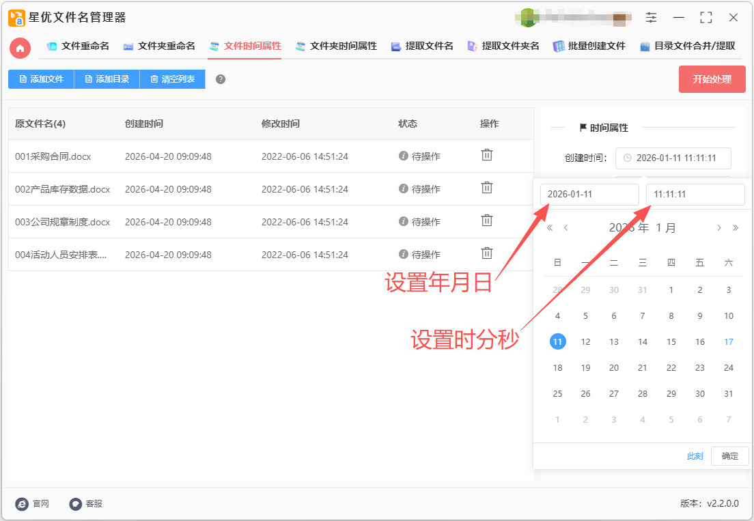754x521 pixels.
Task: Confirm date with 确定 button
Action: tap(729, 456)
